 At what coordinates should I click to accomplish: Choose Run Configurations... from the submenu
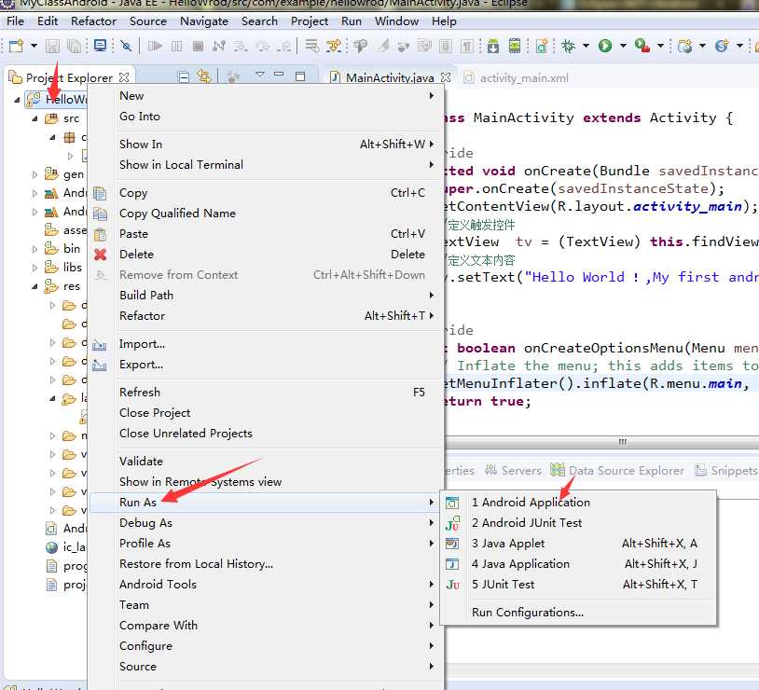tap(528, 613)
